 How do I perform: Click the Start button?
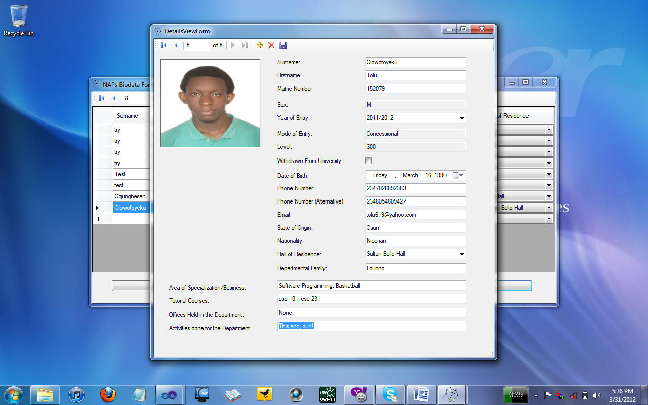13,394
